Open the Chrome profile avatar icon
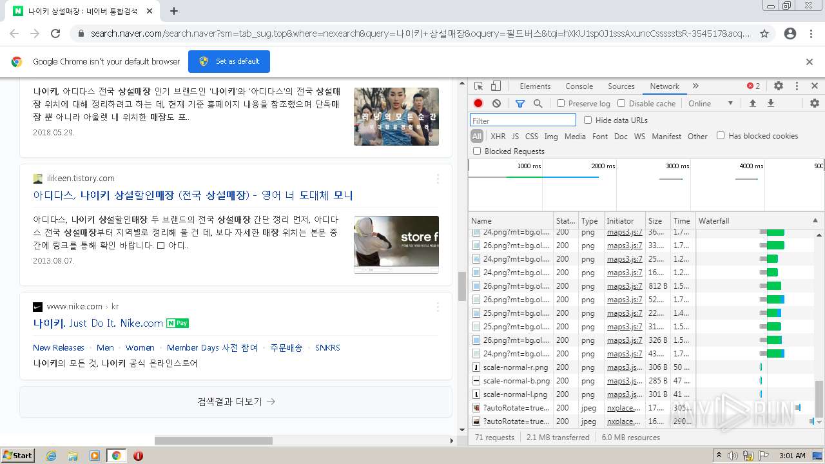 tap(790, 34)
